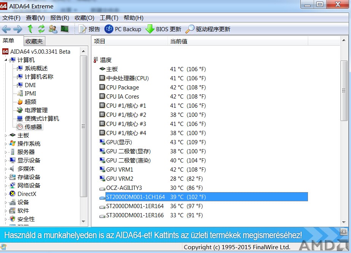Click the DirectX yellow X icon
Viewport: 351px width, 253px height.
click(13, 194)
